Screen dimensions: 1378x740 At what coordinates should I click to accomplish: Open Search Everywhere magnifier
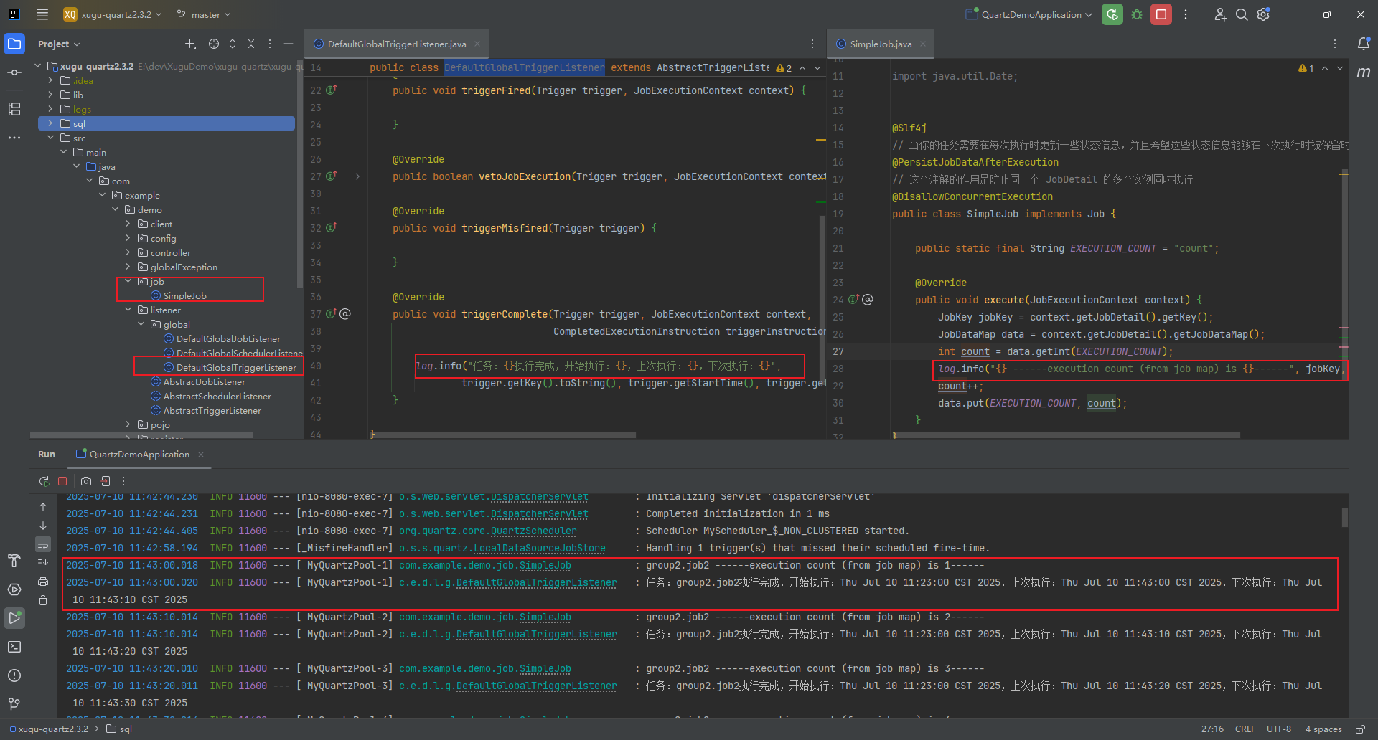coord(1241,14)
